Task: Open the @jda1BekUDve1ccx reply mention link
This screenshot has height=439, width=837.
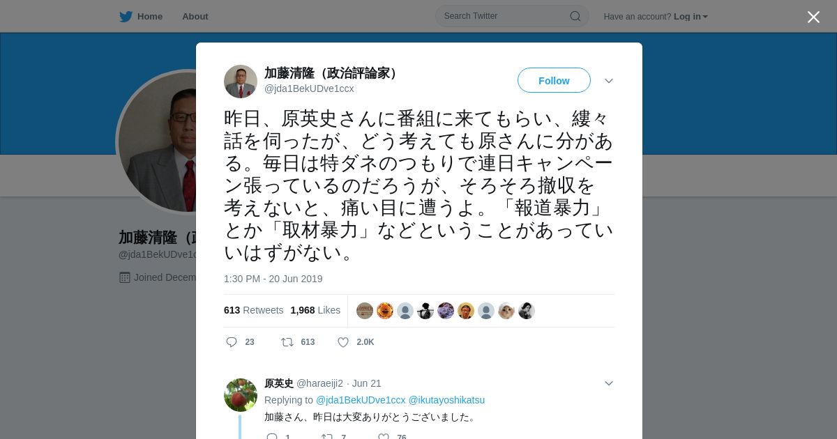Action: (x=361, y=400)
